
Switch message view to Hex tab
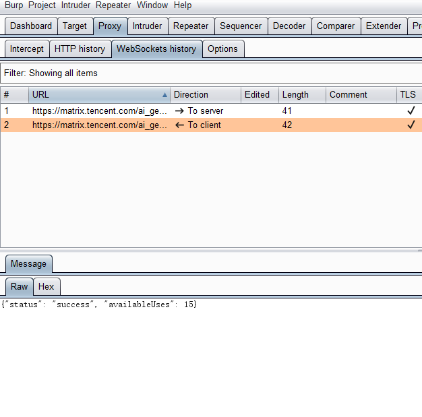click(46, 287)
